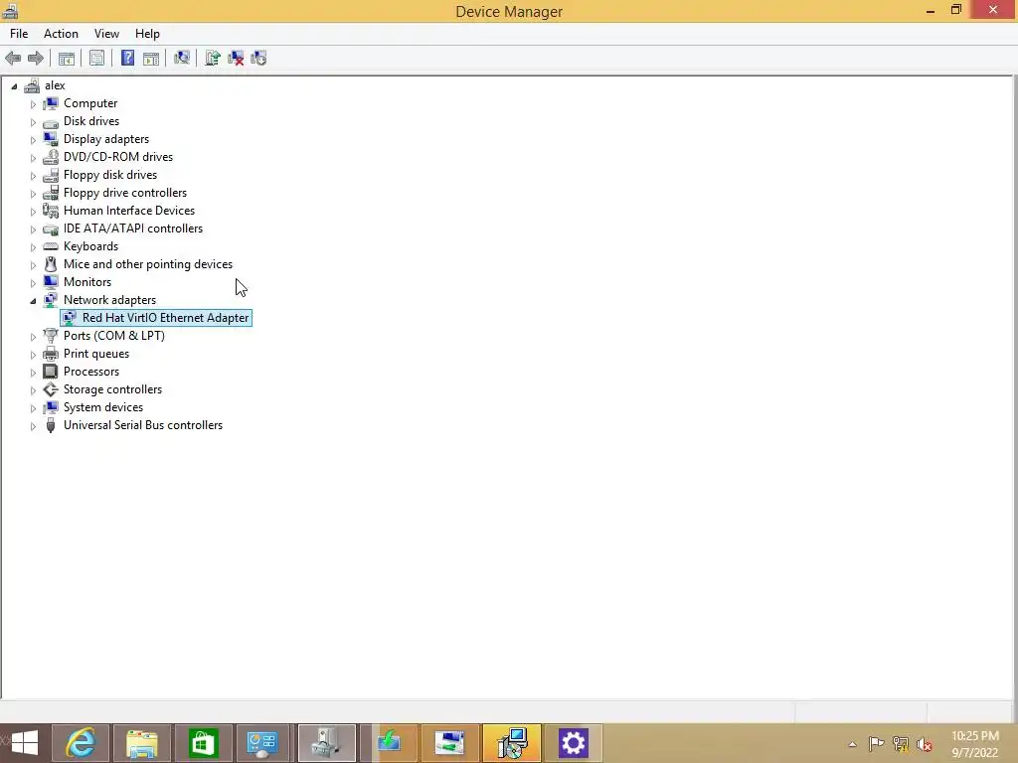Expand the Keyboards category
This screenshot has width=1018, height=763.
(33, 247)
